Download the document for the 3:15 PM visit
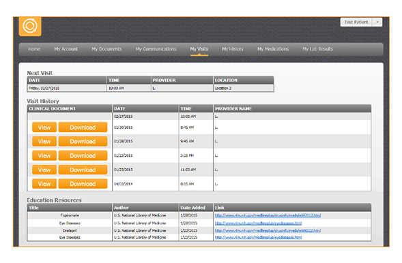 tap(83, 155)
